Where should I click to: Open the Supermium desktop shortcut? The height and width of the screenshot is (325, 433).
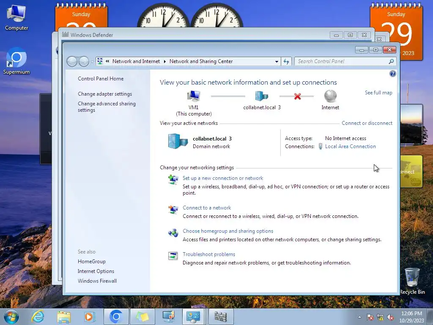[x=16, y=61]
